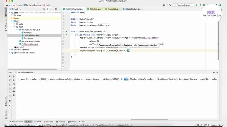Switch to Collectors.java editor tab

95,9
